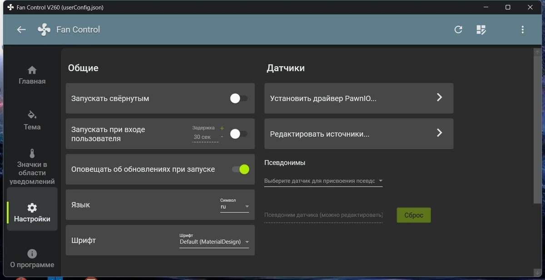
Task: Disable Оповещать об обновлениях при запуске
Action: [241, 169]
